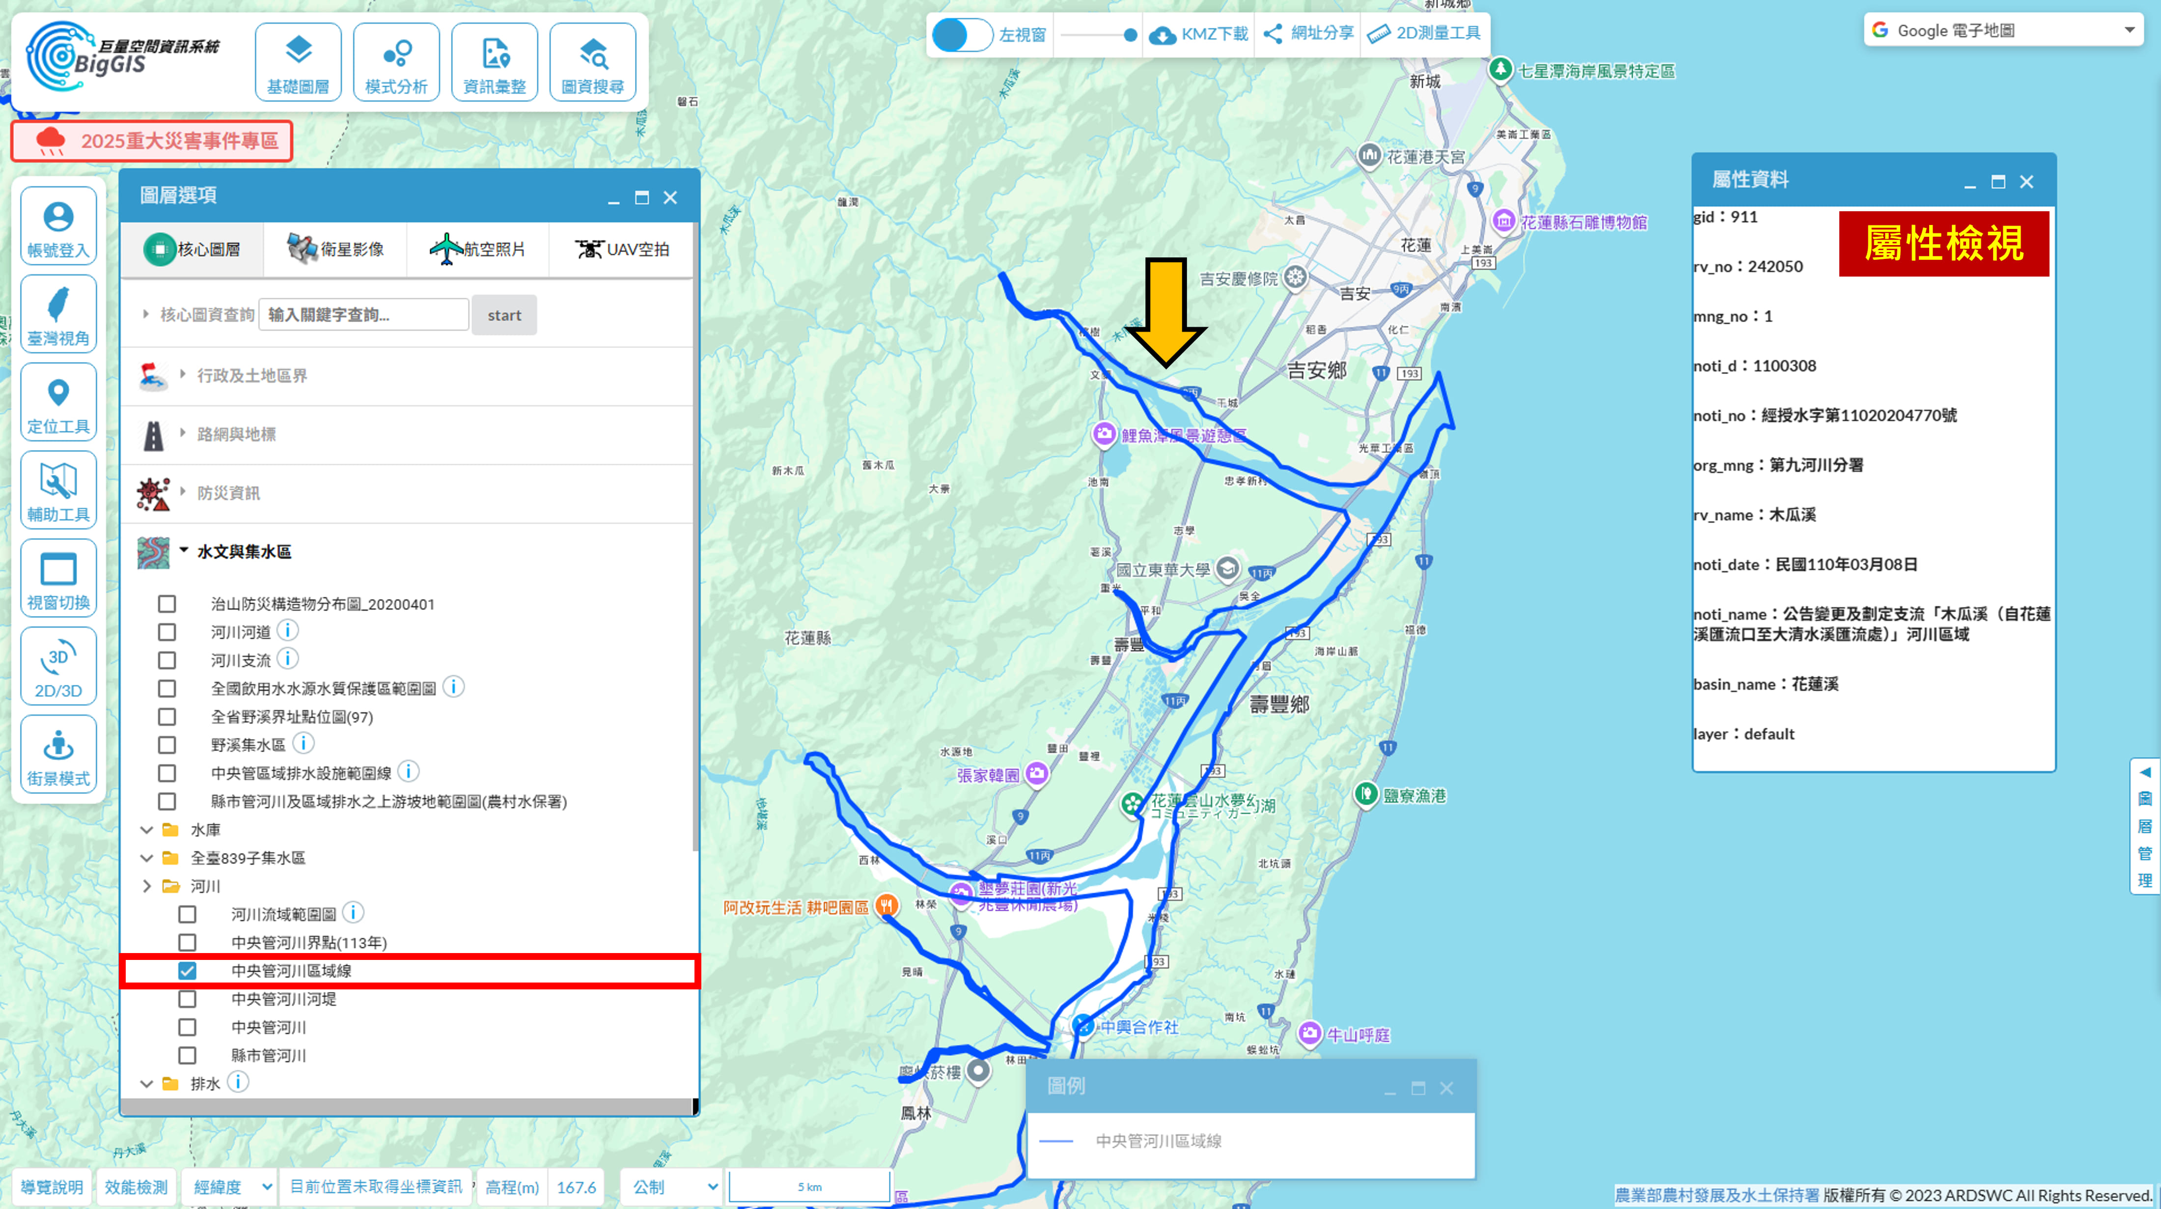This screenshot has height=1209, width=2161.
Task: Click the info icon beside 河川河道
Action: (x=288, y=630)
